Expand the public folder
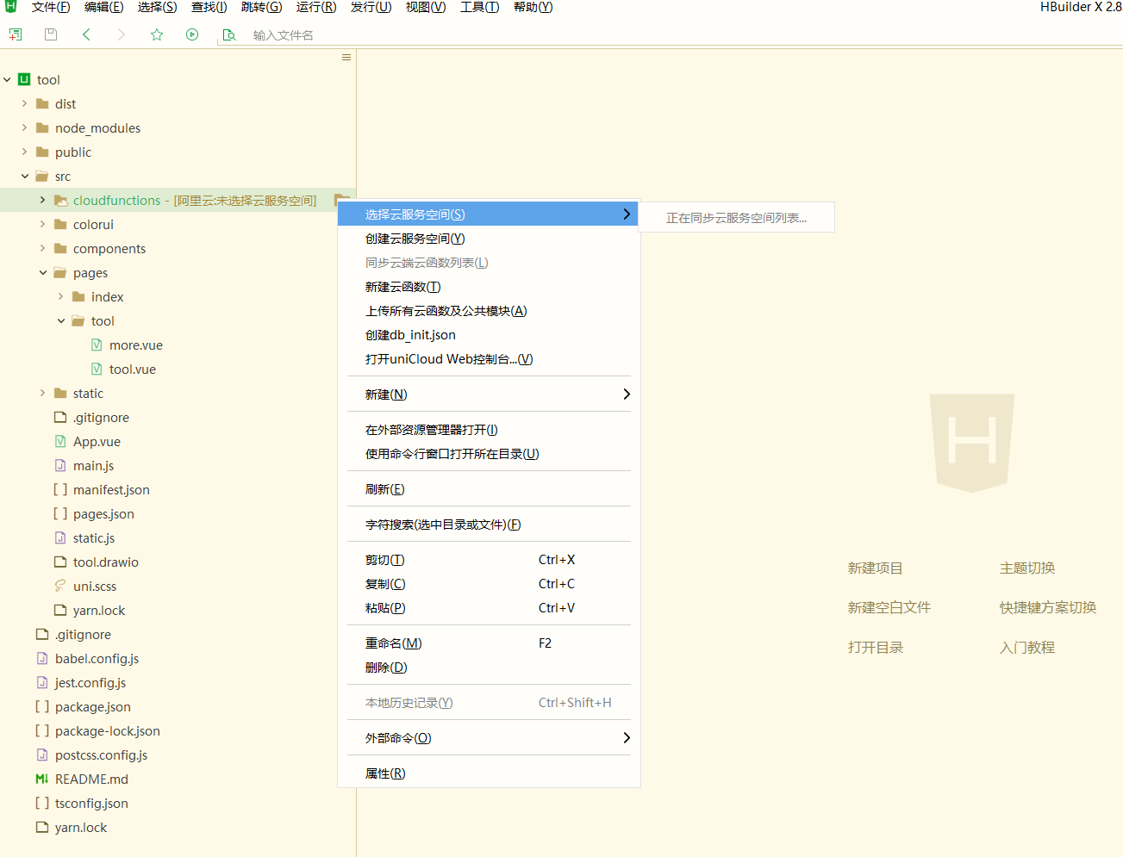The width and height of the screenshot is (1123, 857). coord(25,152)
